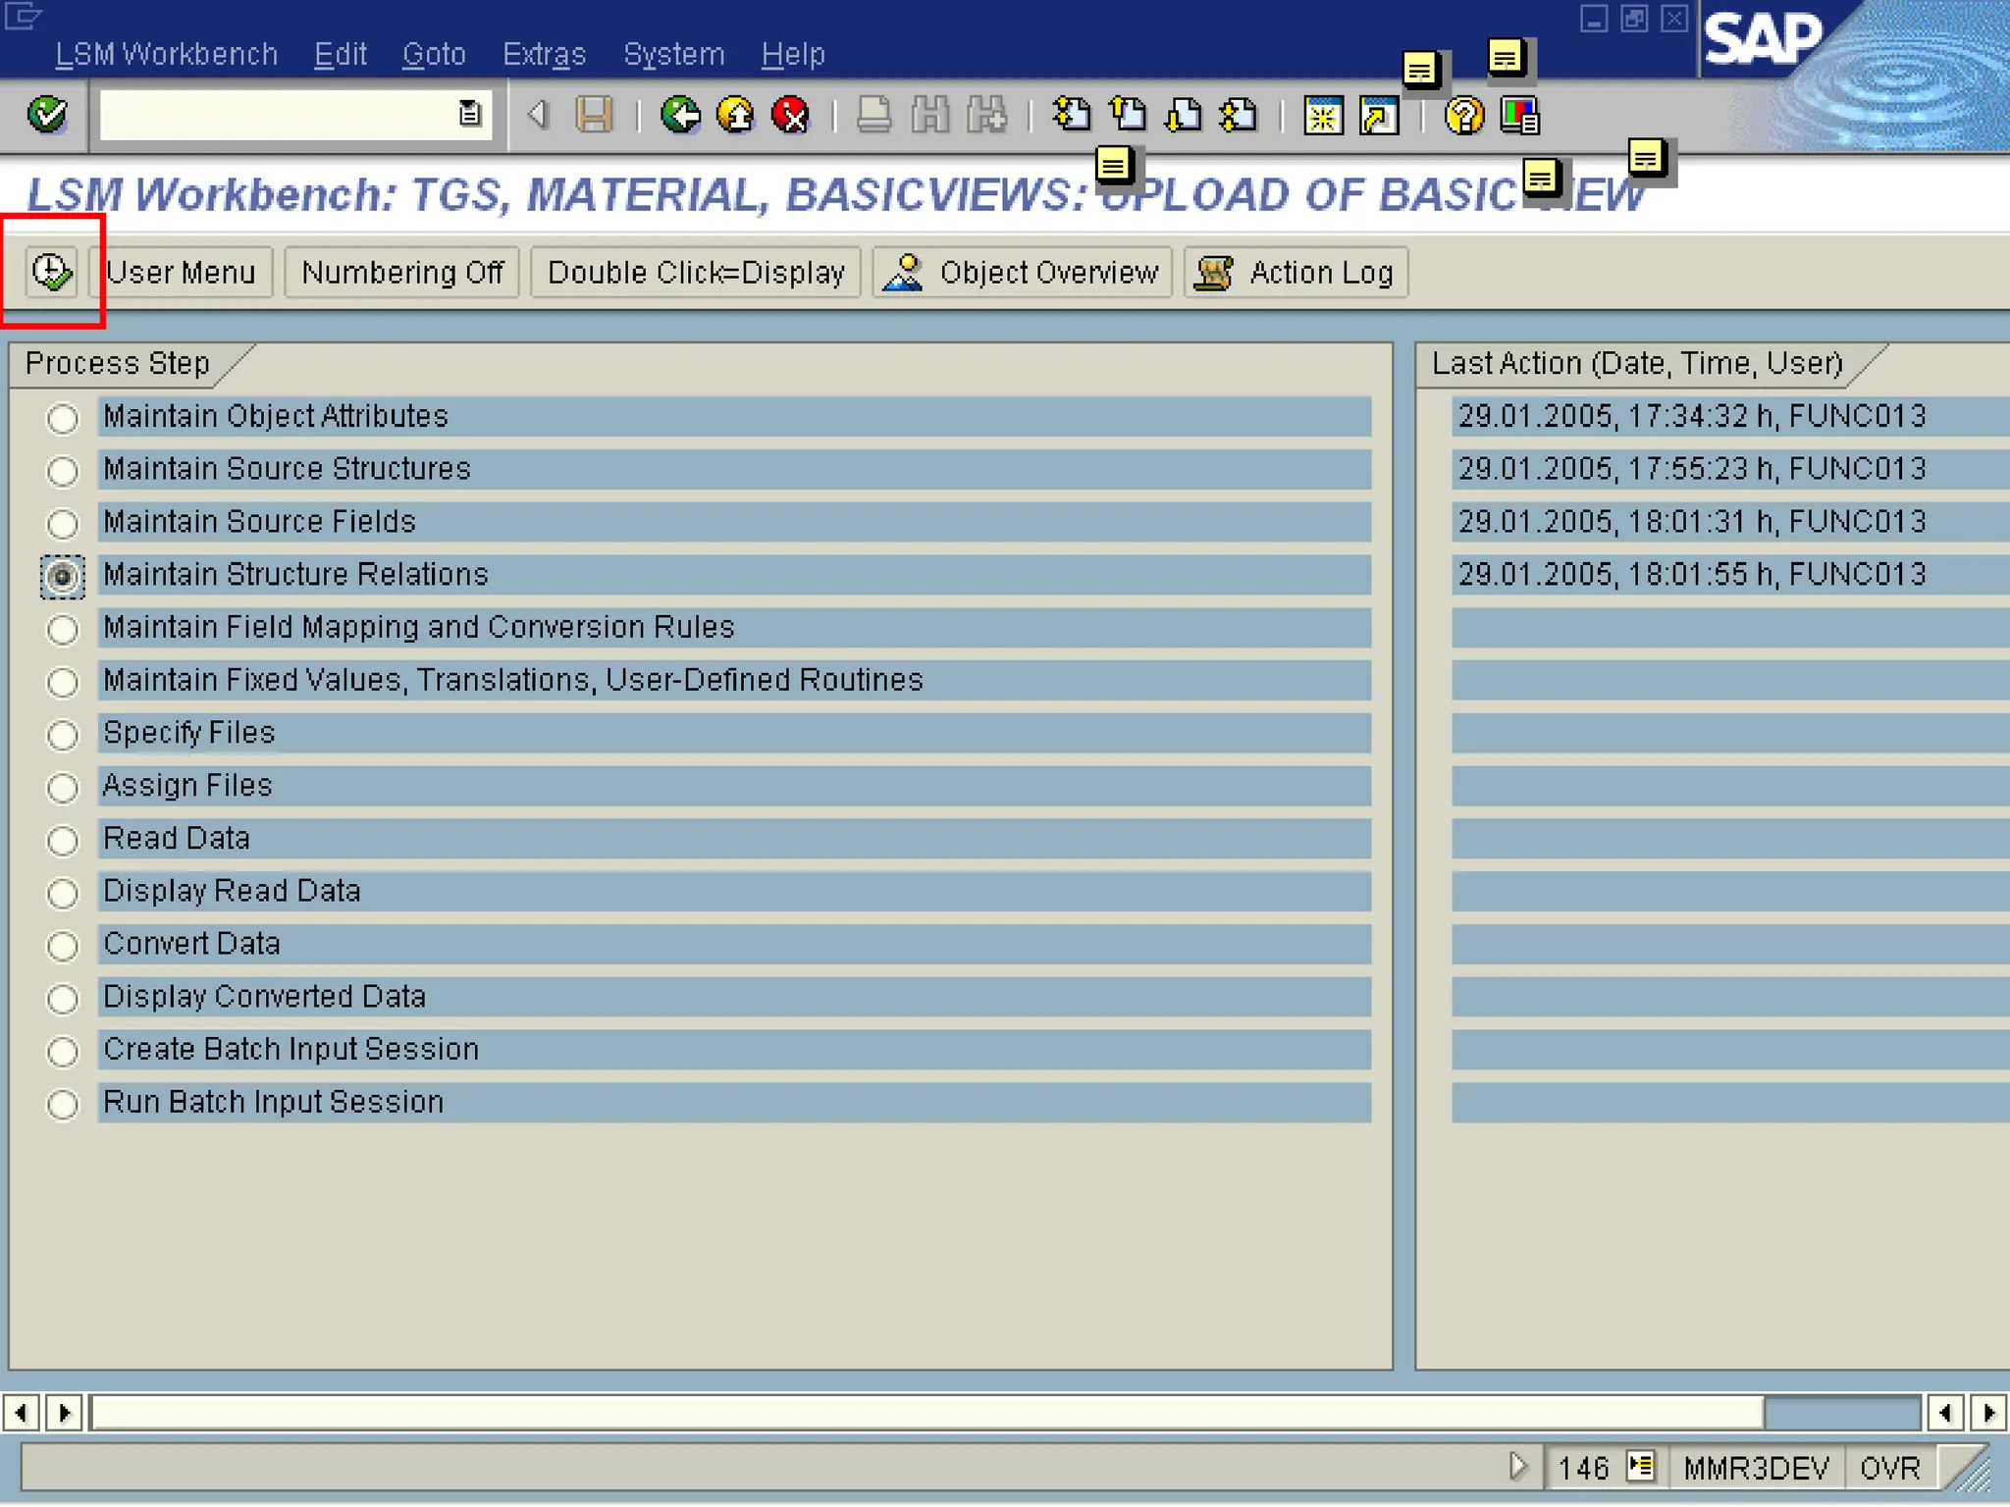The width and height of the screenshot is (2010, 1507).
Task: Click the Save floppy disk icon
Action: coord(594,115)
